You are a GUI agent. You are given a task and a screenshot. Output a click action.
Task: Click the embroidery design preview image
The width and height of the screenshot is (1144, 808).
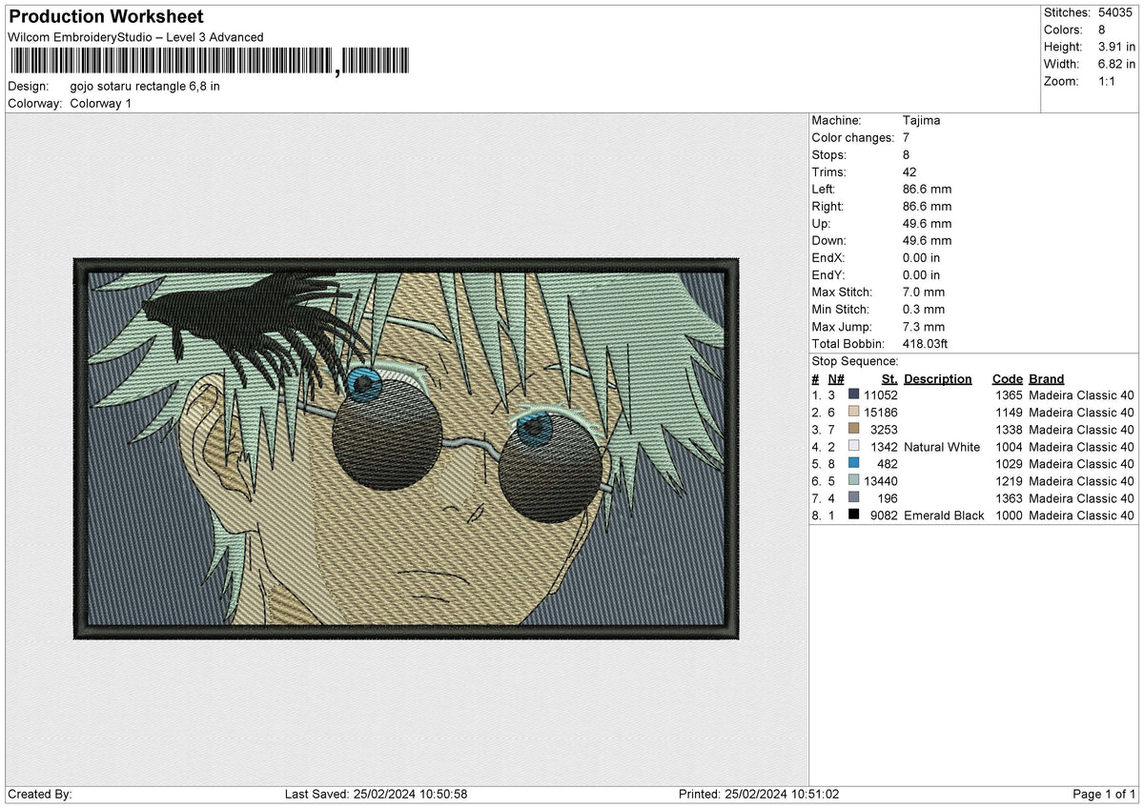[406, 447]
